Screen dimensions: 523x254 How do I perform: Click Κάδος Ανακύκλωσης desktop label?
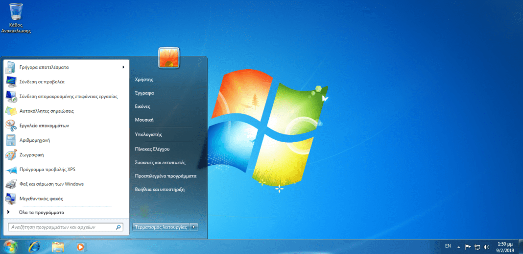coord(16,28)
